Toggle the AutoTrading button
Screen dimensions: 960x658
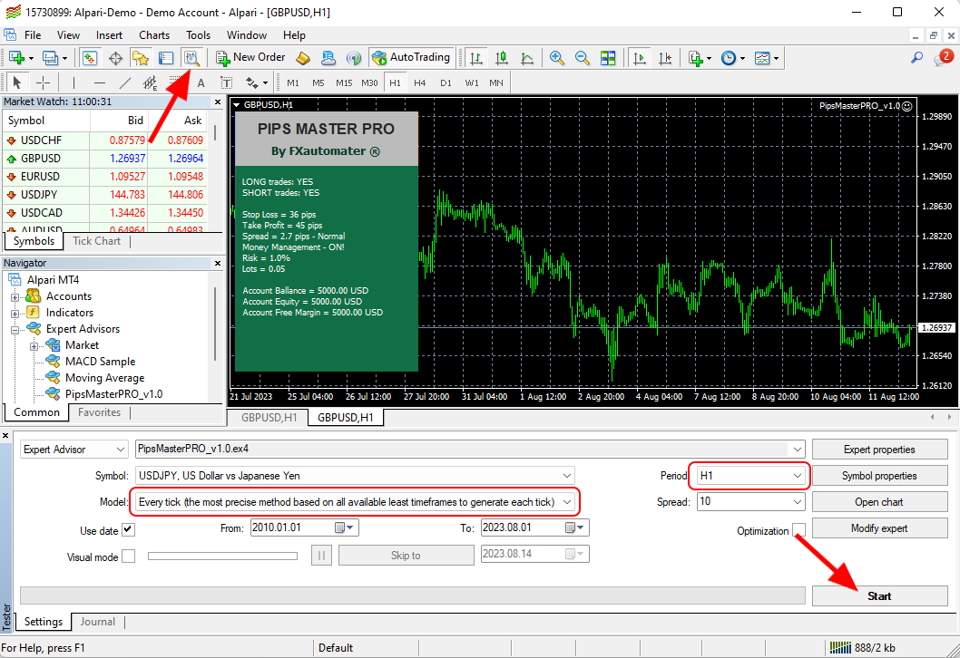click(x=411, y=57)
